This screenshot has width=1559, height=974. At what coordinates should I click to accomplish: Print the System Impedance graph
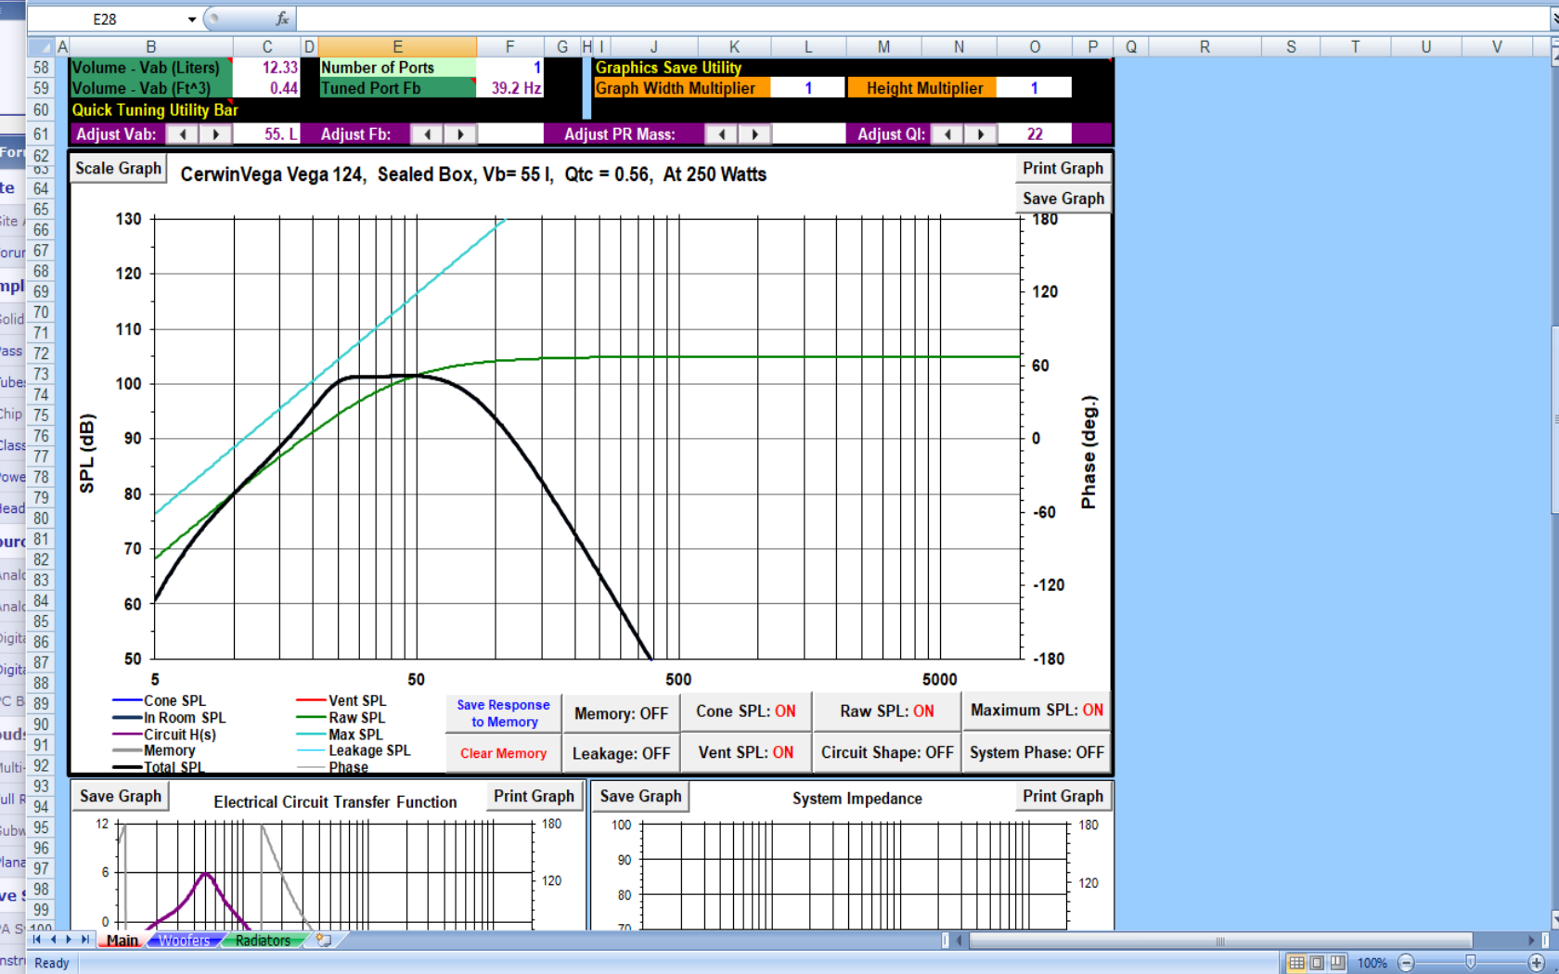pos(1063,797)
